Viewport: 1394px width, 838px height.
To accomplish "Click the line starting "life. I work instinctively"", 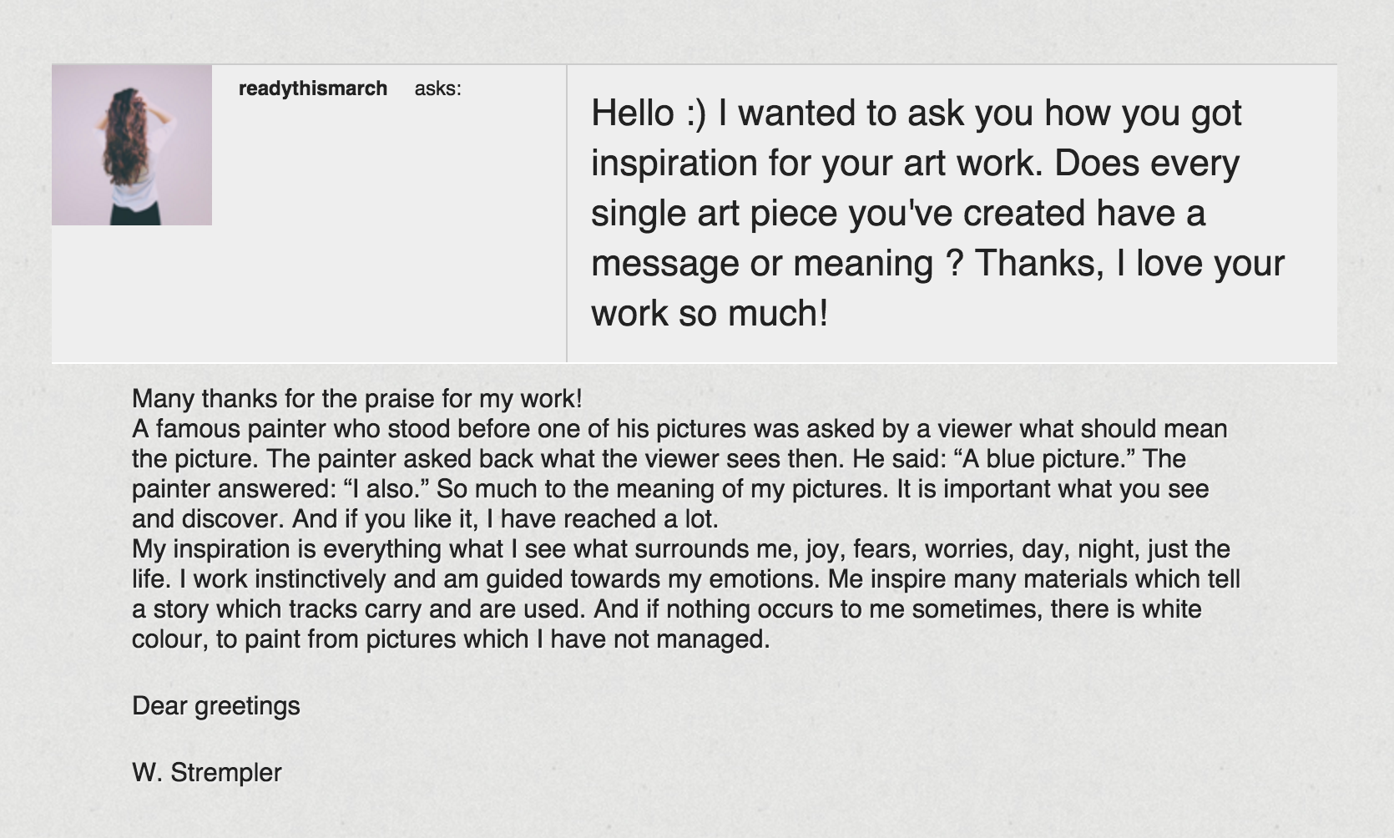I will [x=685, y=579].
